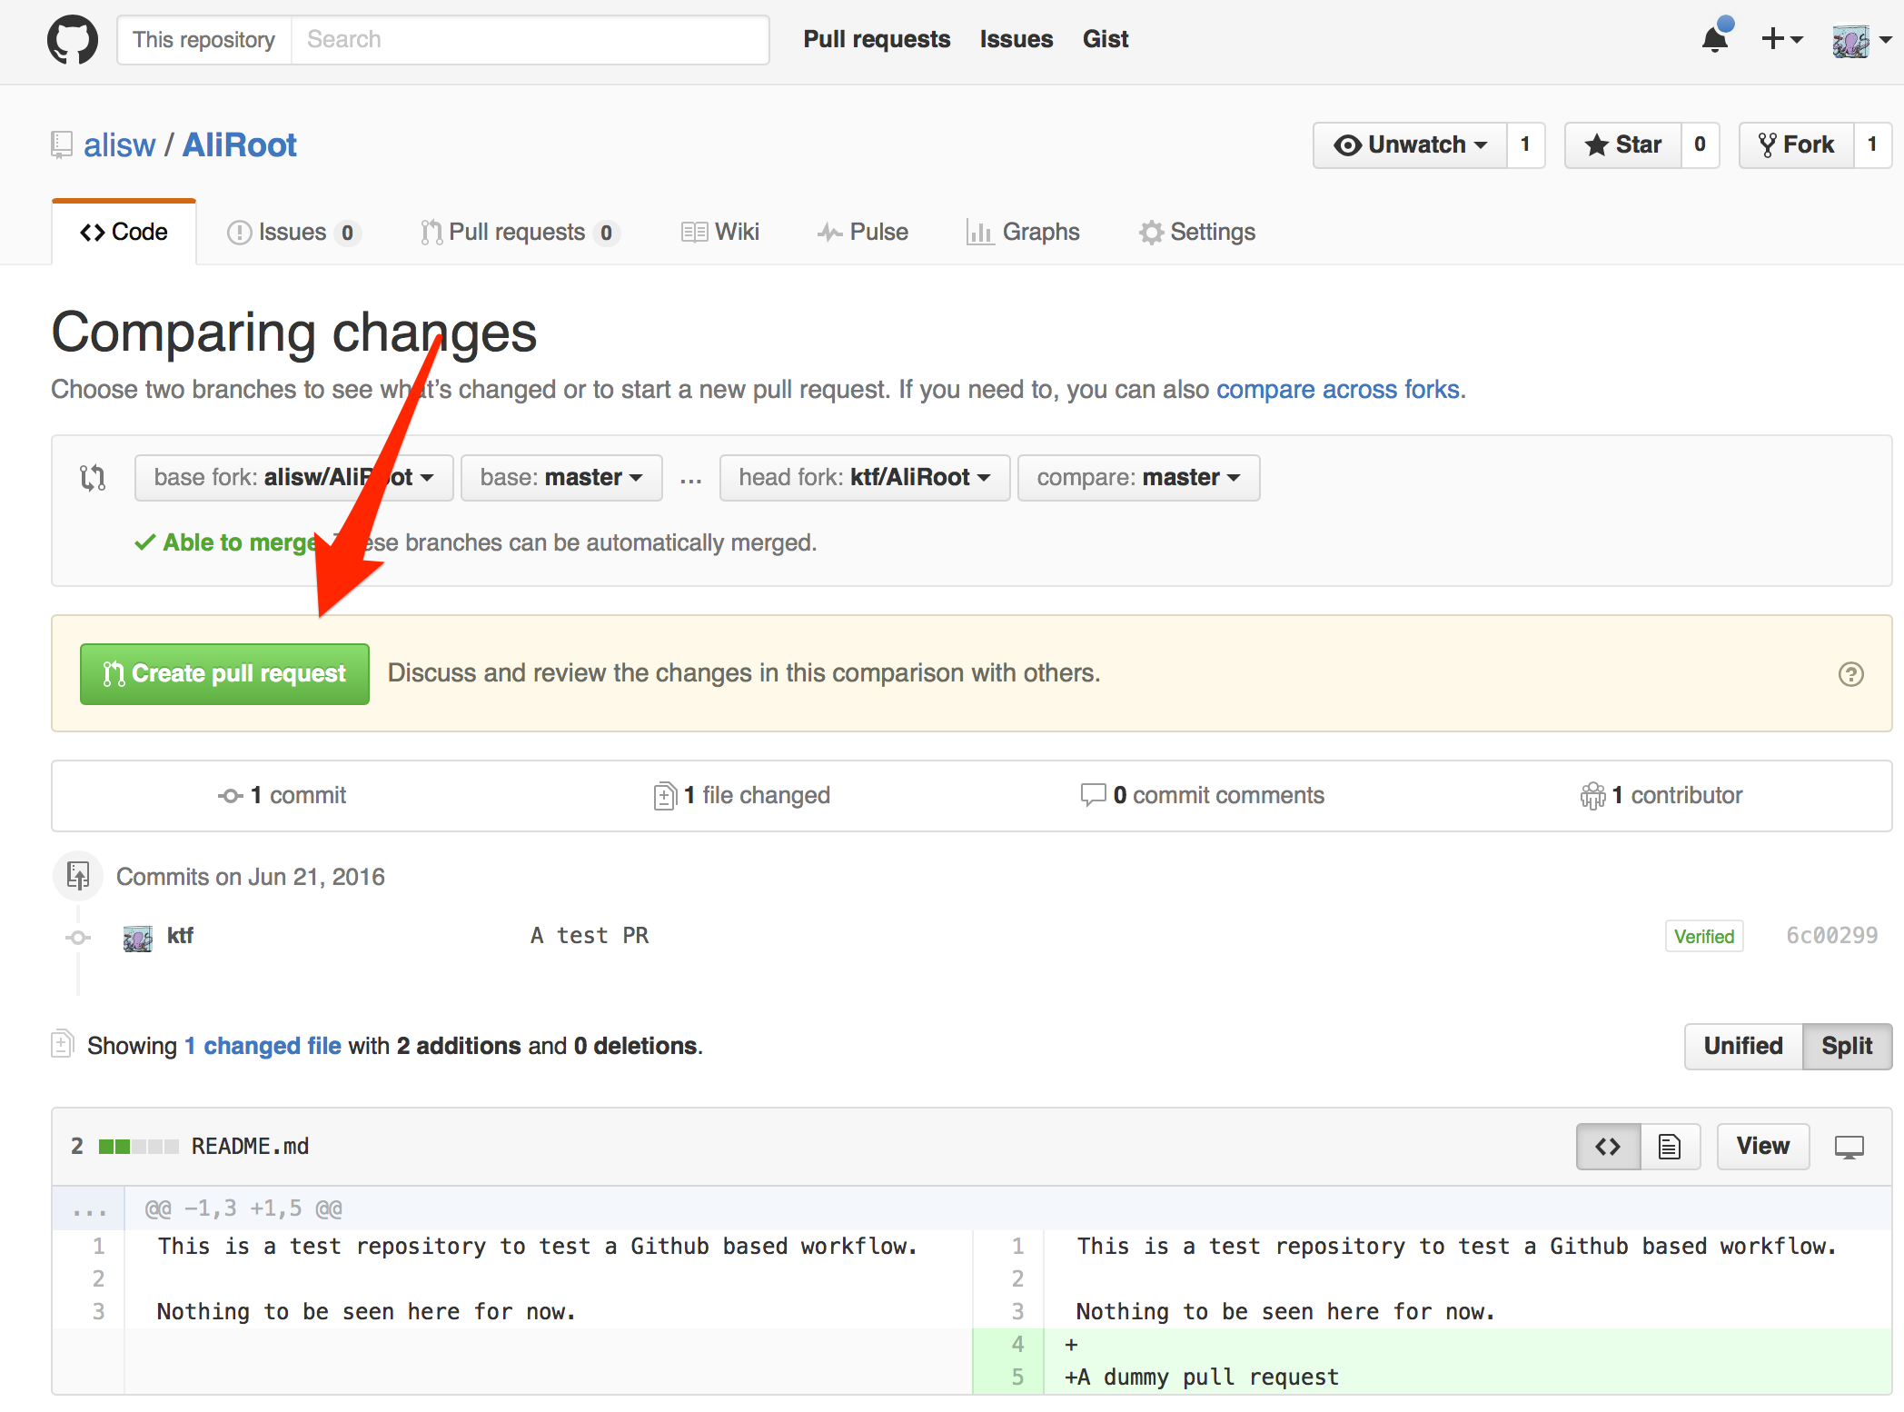Expand the head fork ktf/AliRoot dropdown
Screen dimensions: 1904x1412
[865, 478]
